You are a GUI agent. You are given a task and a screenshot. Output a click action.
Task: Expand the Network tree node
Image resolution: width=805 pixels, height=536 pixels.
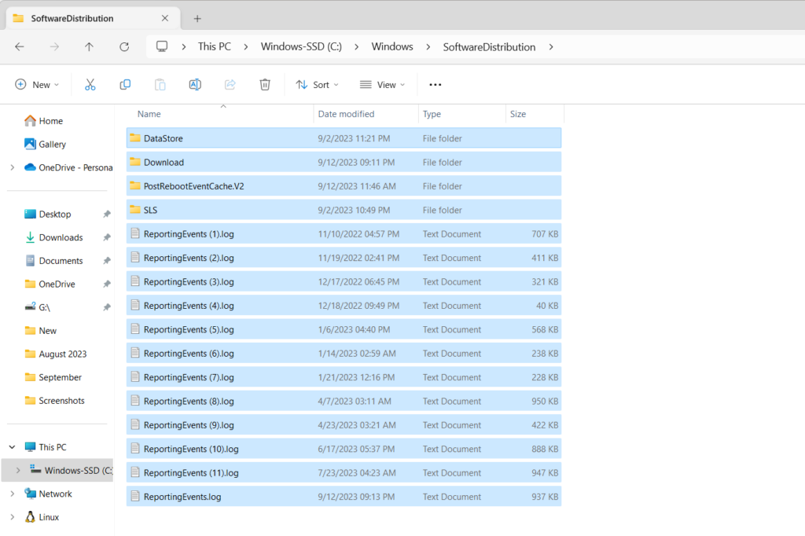tap(12, 494)
